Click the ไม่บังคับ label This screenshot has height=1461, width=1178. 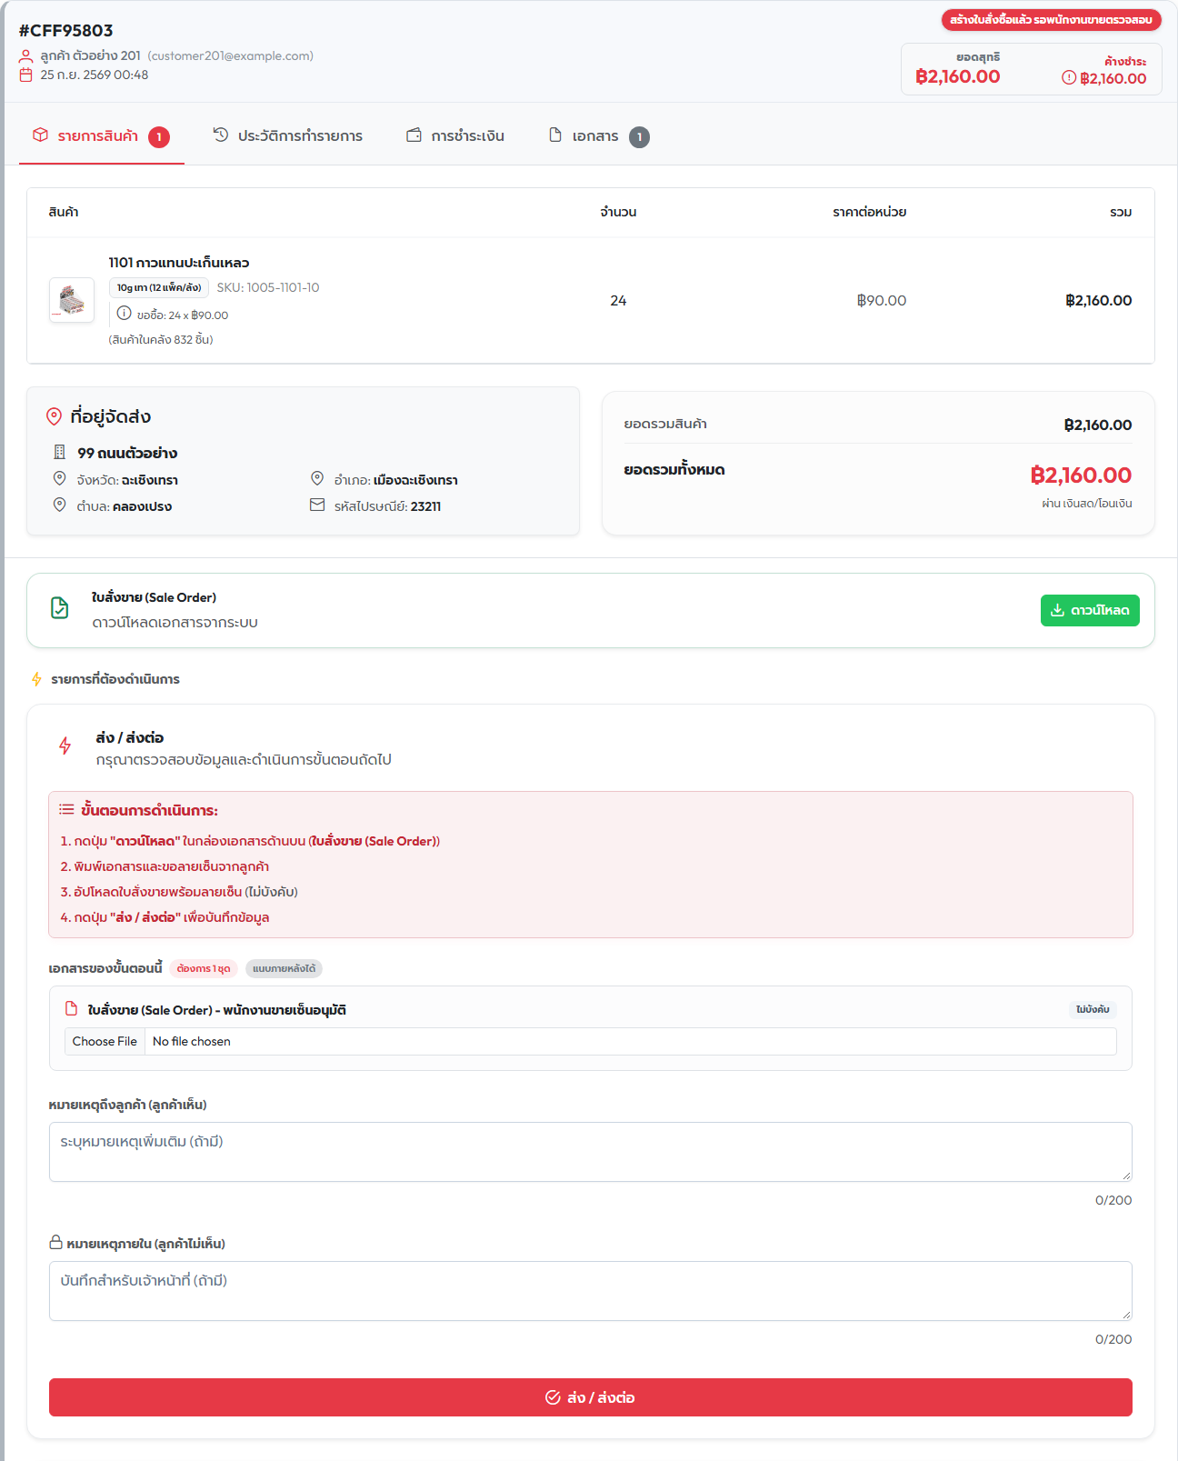click(x=1093, y=1009)
